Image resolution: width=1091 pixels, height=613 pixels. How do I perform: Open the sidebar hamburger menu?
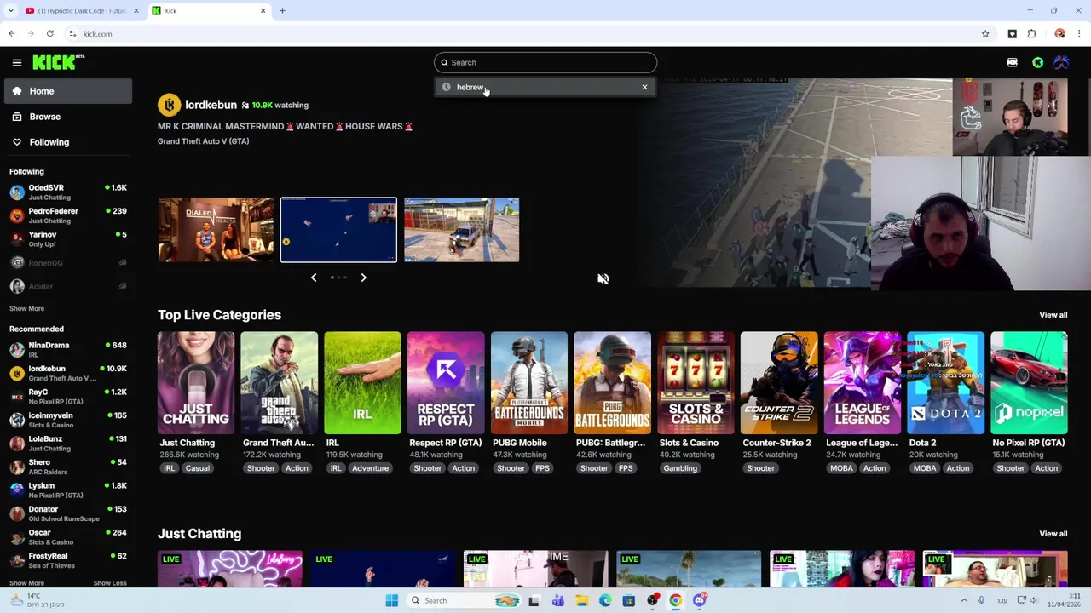coord(16,62)
